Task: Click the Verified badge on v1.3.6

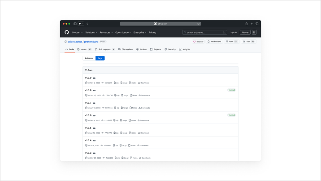Action: (x=231, y=115)
